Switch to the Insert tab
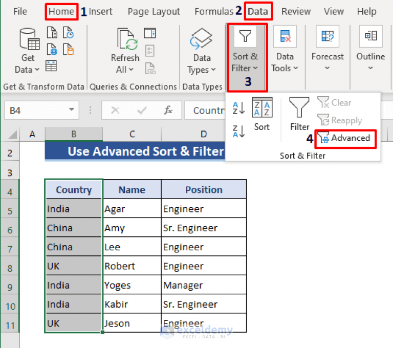Viewport: 393px width, 348px height. (100, 11)
